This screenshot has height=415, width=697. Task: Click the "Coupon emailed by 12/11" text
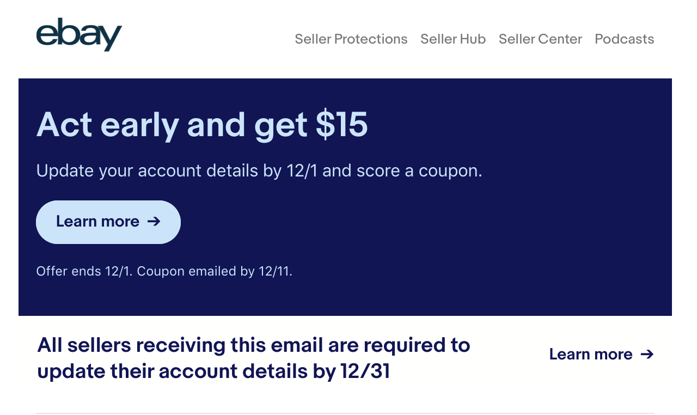[215, 271]
